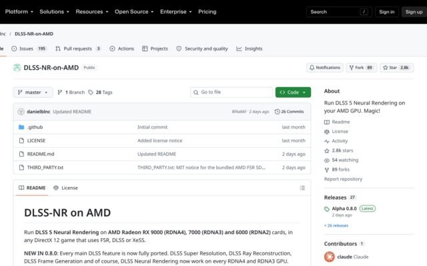View the 54 watching link
The width and height of the screenshot is (427, 266).
(341, 160)
